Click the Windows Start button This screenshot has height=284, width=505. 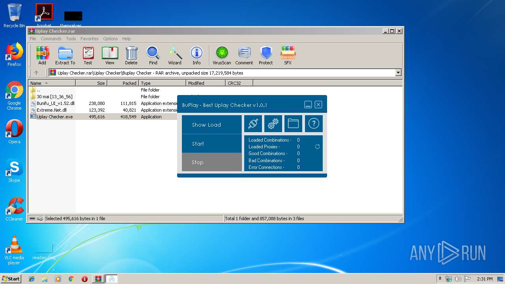pyautogui.click(x=11, y=278)
